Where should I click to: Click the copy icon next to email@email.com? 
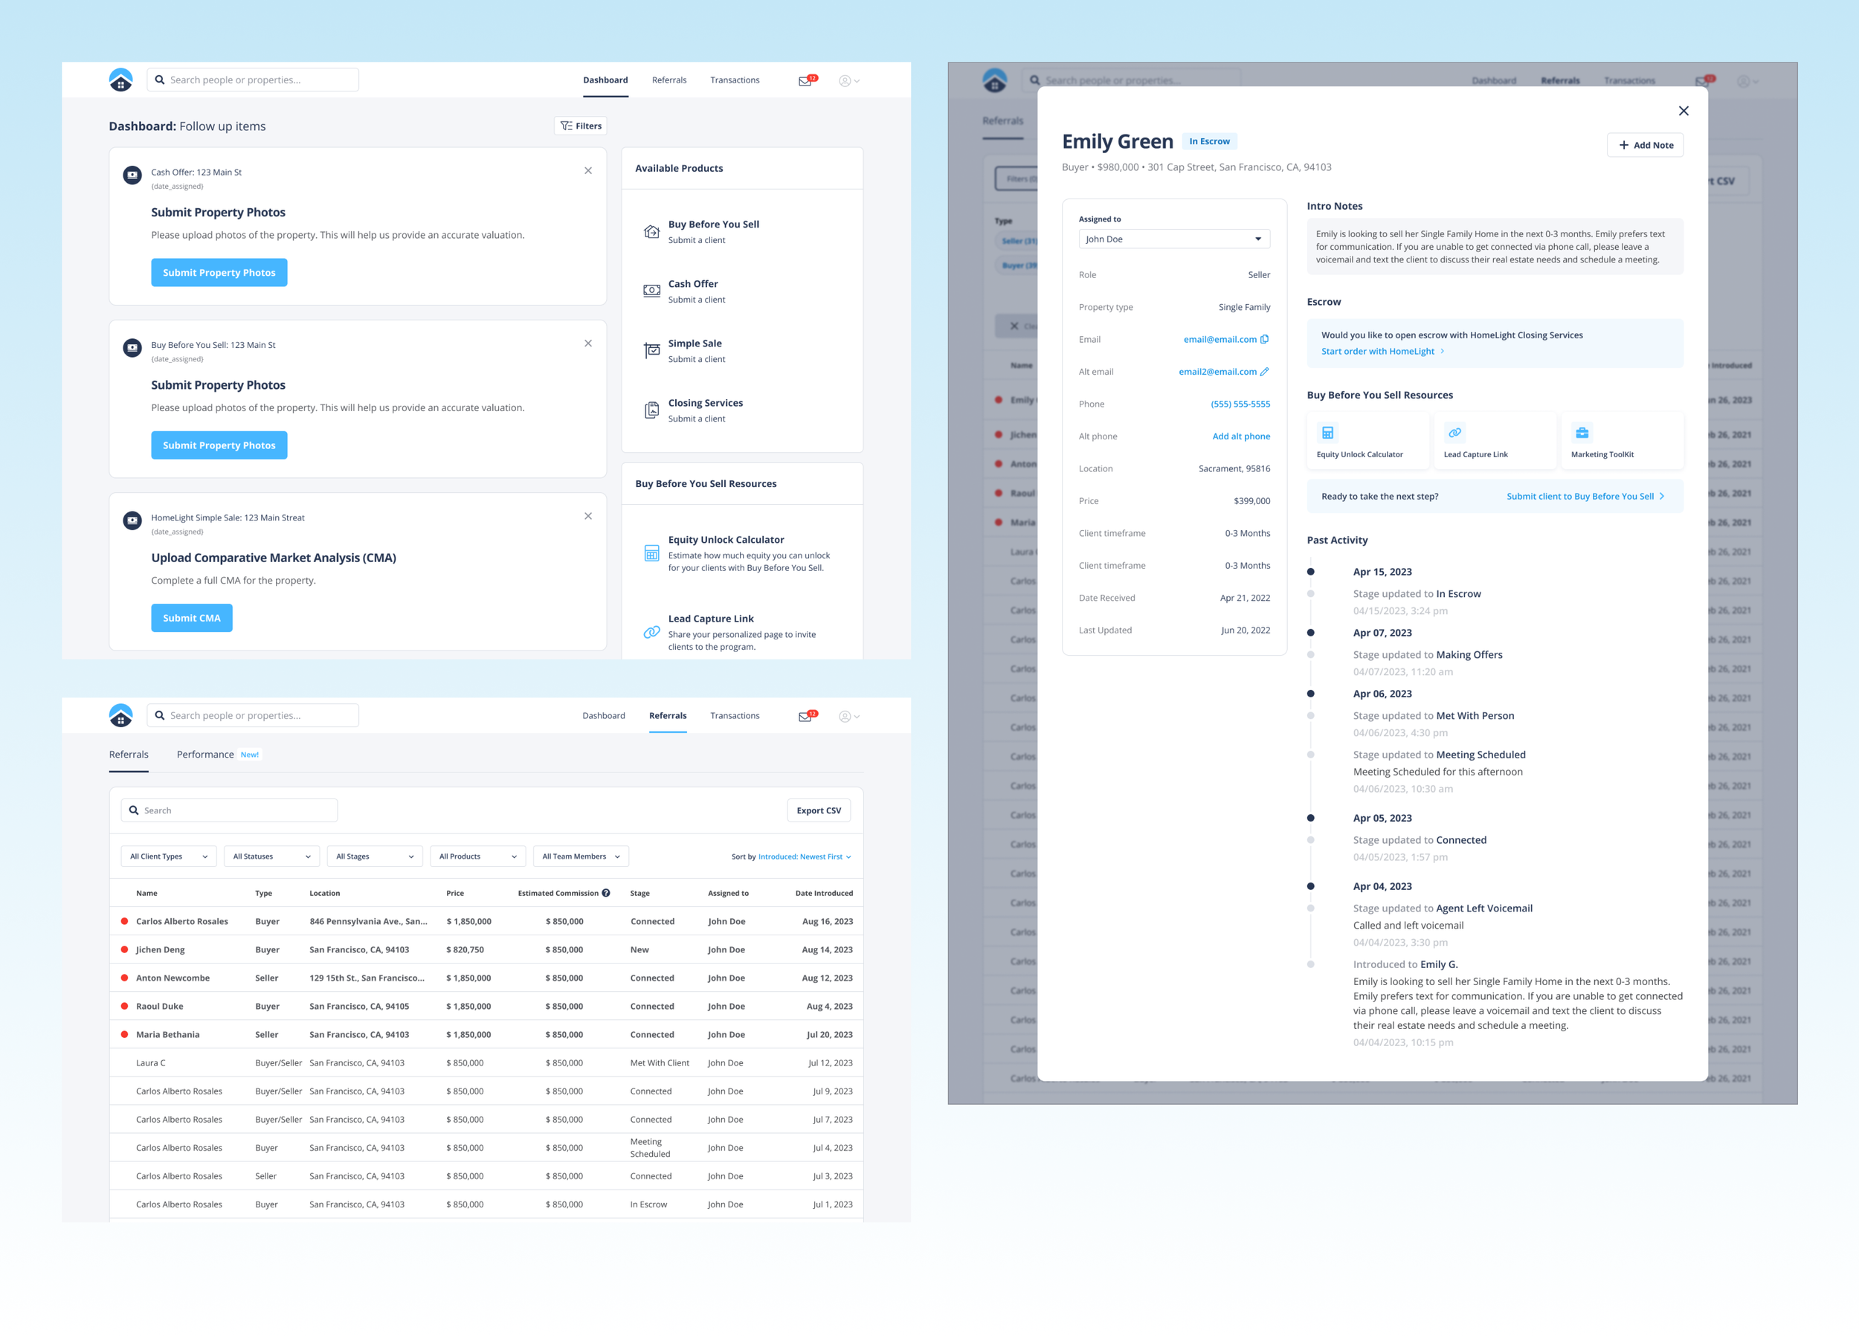[x=1264, y=339]
